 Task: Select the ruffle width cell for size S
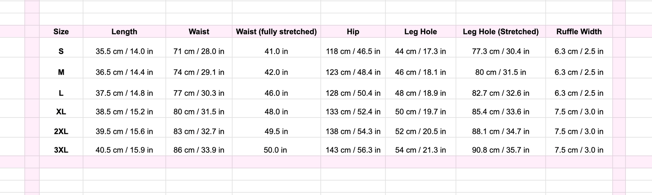point(579,51)
